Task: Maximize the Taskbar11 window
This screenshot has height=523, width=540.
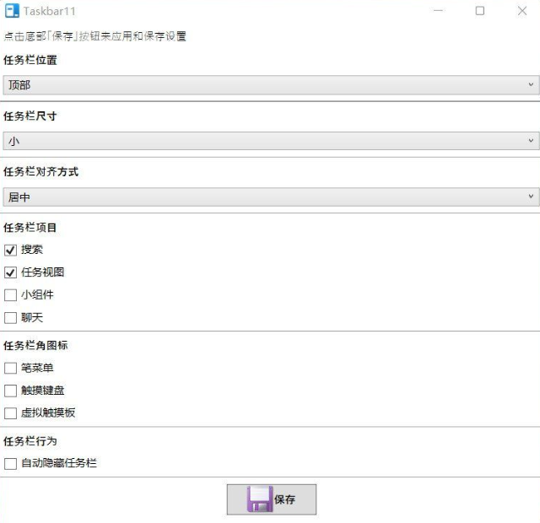Action: [x=480, y=11]
